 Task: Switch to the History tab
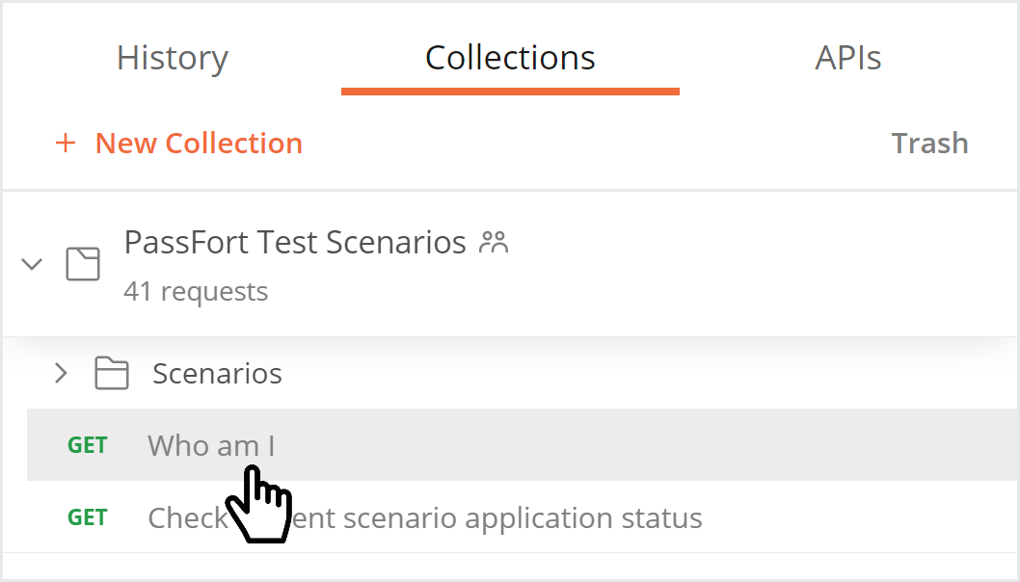pos(173,58)
